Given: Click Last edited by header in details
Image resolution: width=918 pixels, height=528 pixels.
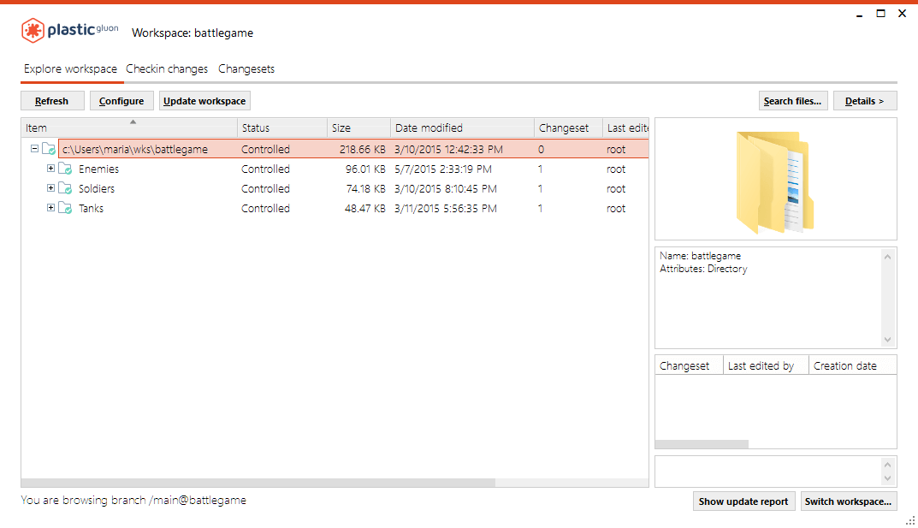Looking at the screenshot, I should tap(766, 366).
